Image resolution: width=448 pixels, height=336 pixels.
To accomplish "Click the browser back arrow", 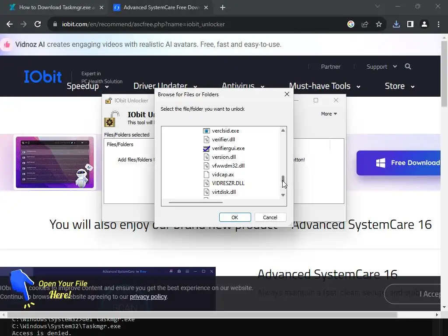I will coord(10,24).
